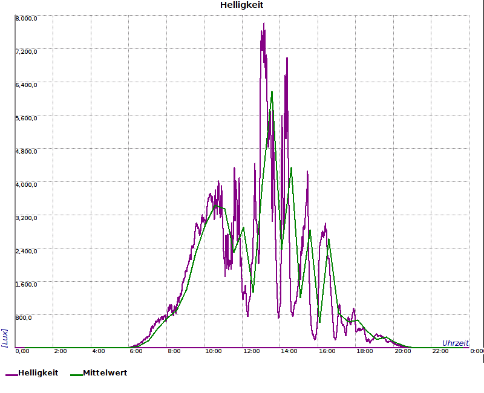
Task: Click the highest green Mittelwert peak
Action: [x=272, y=92]
